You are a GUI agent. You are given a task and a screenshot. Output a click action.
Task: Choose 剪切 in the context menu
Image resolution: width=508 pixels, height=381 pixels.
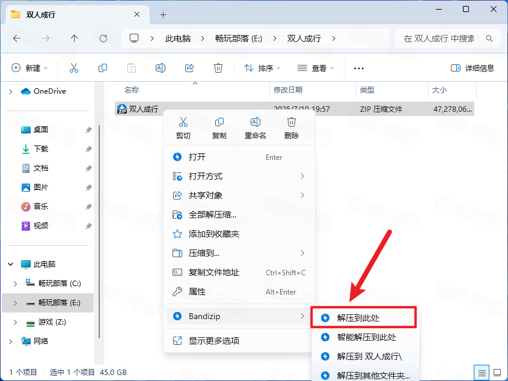pos(183,128)
